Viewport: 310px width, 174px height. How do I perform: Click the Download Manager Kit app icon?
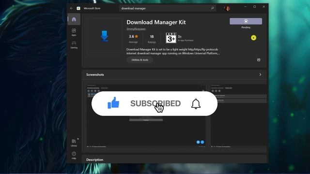[105, 36]
